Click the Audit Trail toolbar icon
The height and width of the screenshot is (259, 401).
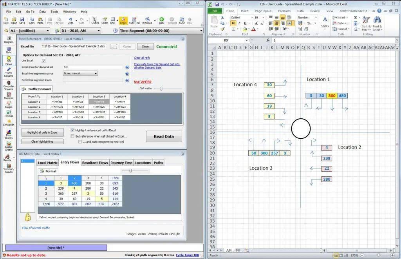tap(134, 20)
